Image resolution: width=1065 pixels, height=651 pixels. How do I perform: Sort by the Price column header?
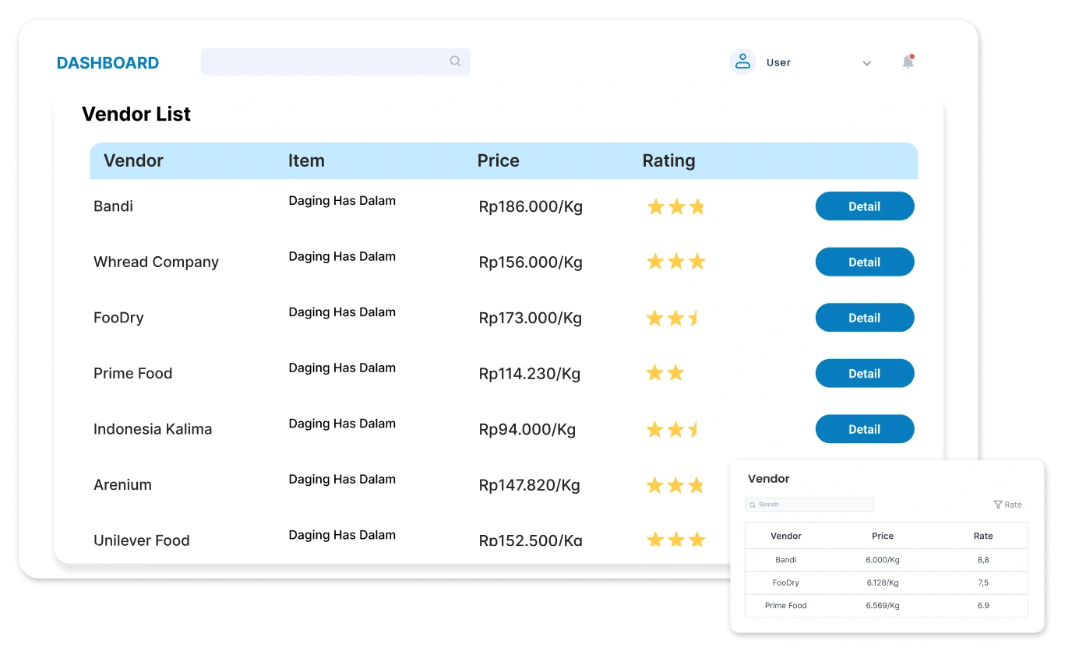coord(498,160)
